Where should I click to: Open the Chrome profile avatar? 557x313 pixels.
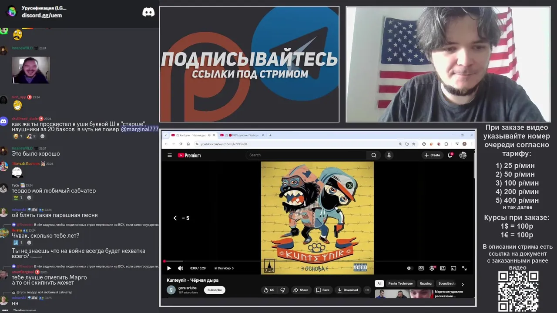point(464,144)
